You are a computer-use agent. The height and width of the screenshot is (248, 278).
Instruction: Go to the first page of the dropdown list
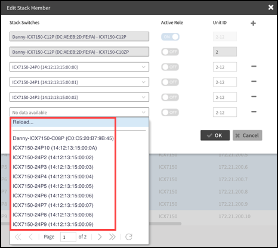(18, 237)
